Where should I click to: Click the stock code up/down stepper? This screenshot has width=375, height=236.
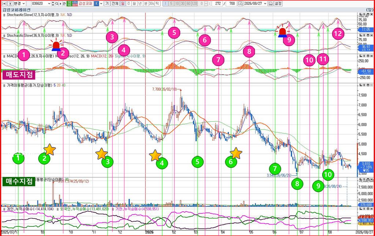[53, 4]
